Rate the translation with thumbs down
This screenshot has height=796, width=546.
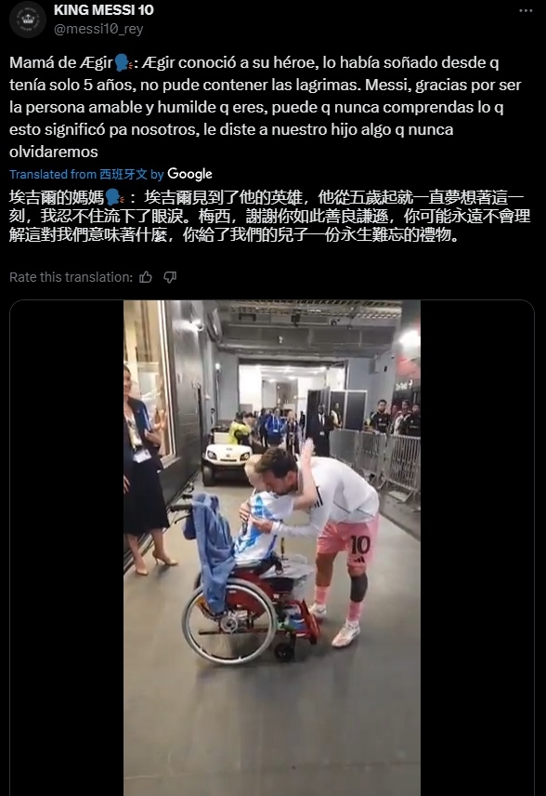170,277
